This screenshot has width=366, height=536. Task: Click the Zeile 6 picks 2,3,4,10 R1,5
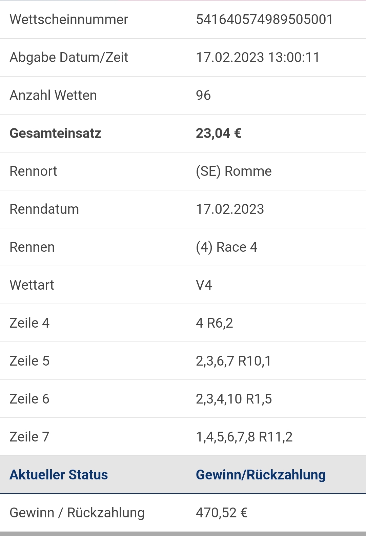(x=234, y=399)
